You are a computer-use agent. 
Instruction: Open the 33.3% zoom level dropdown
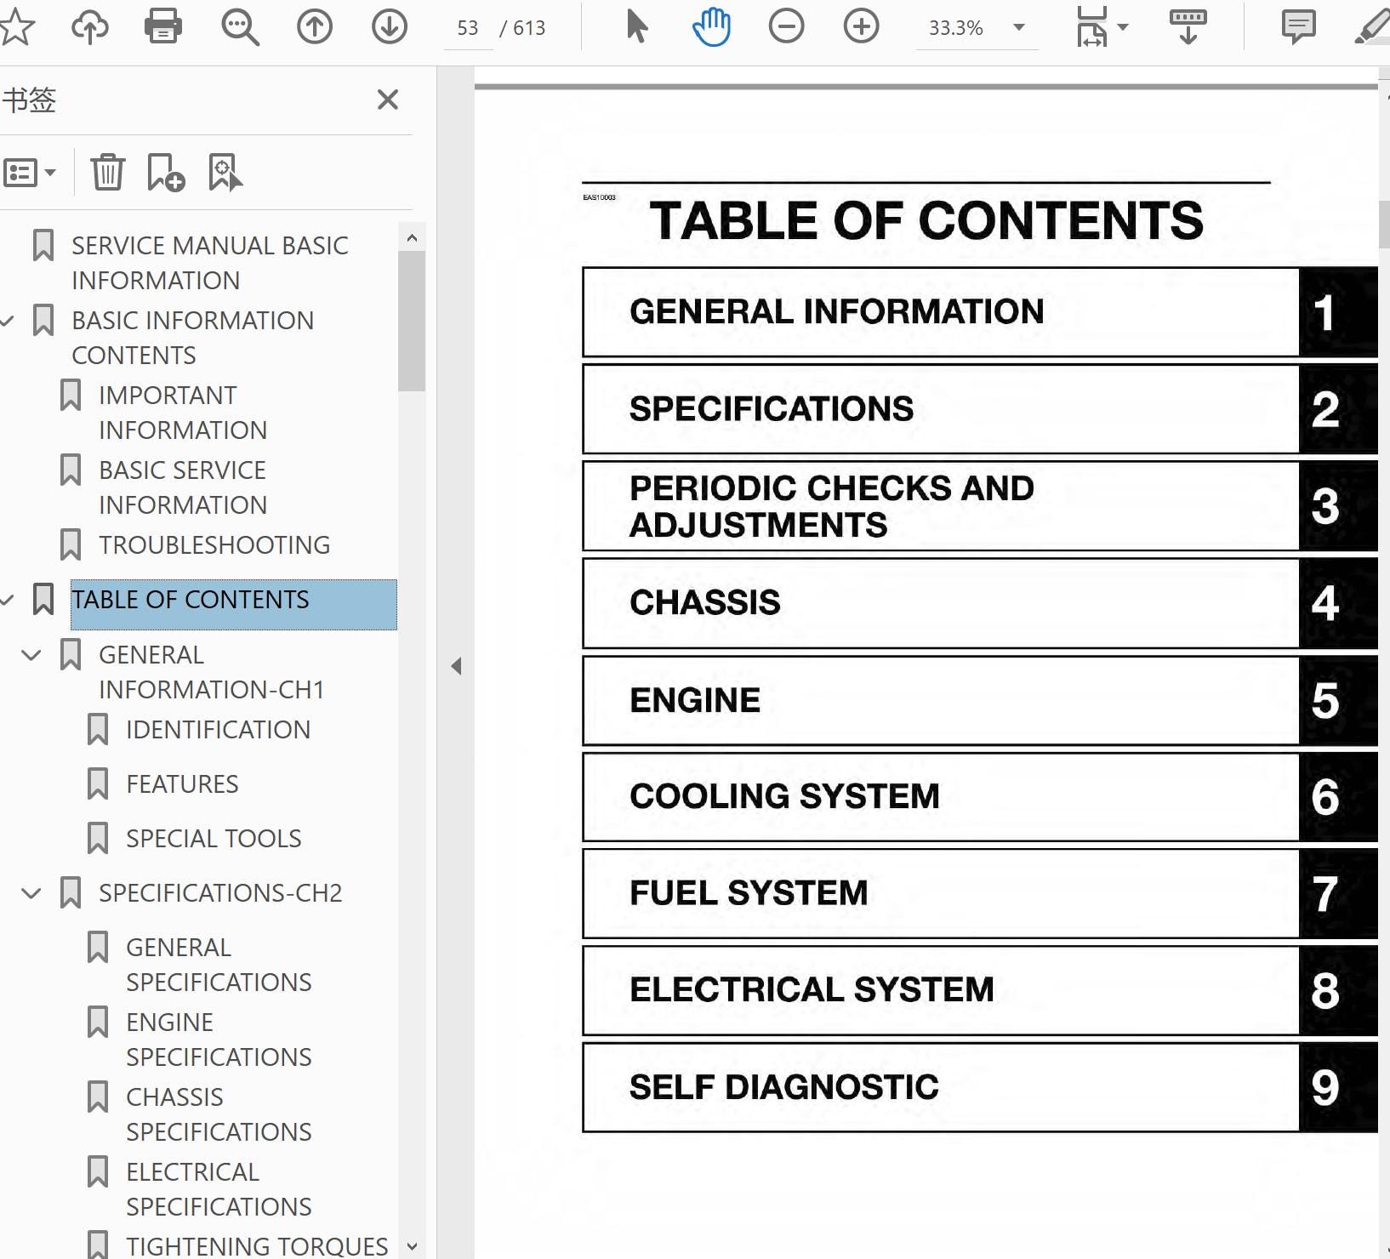(1019, 27)
